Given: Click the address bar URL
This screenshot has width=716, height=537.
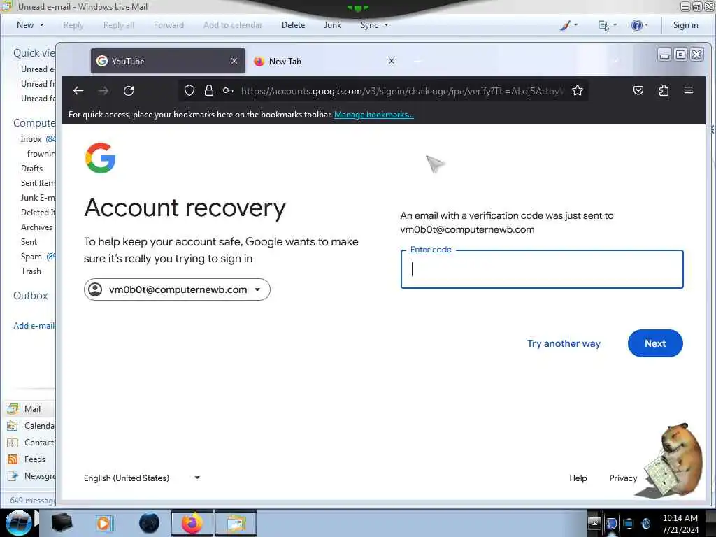Looking at the screenshot, I should (x=402, y=91).
